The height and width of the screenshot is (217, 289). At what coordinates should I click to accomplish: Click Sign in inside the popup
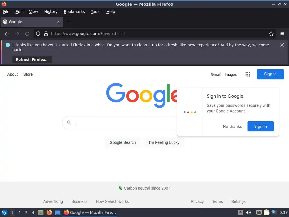(x=260, y=126)
